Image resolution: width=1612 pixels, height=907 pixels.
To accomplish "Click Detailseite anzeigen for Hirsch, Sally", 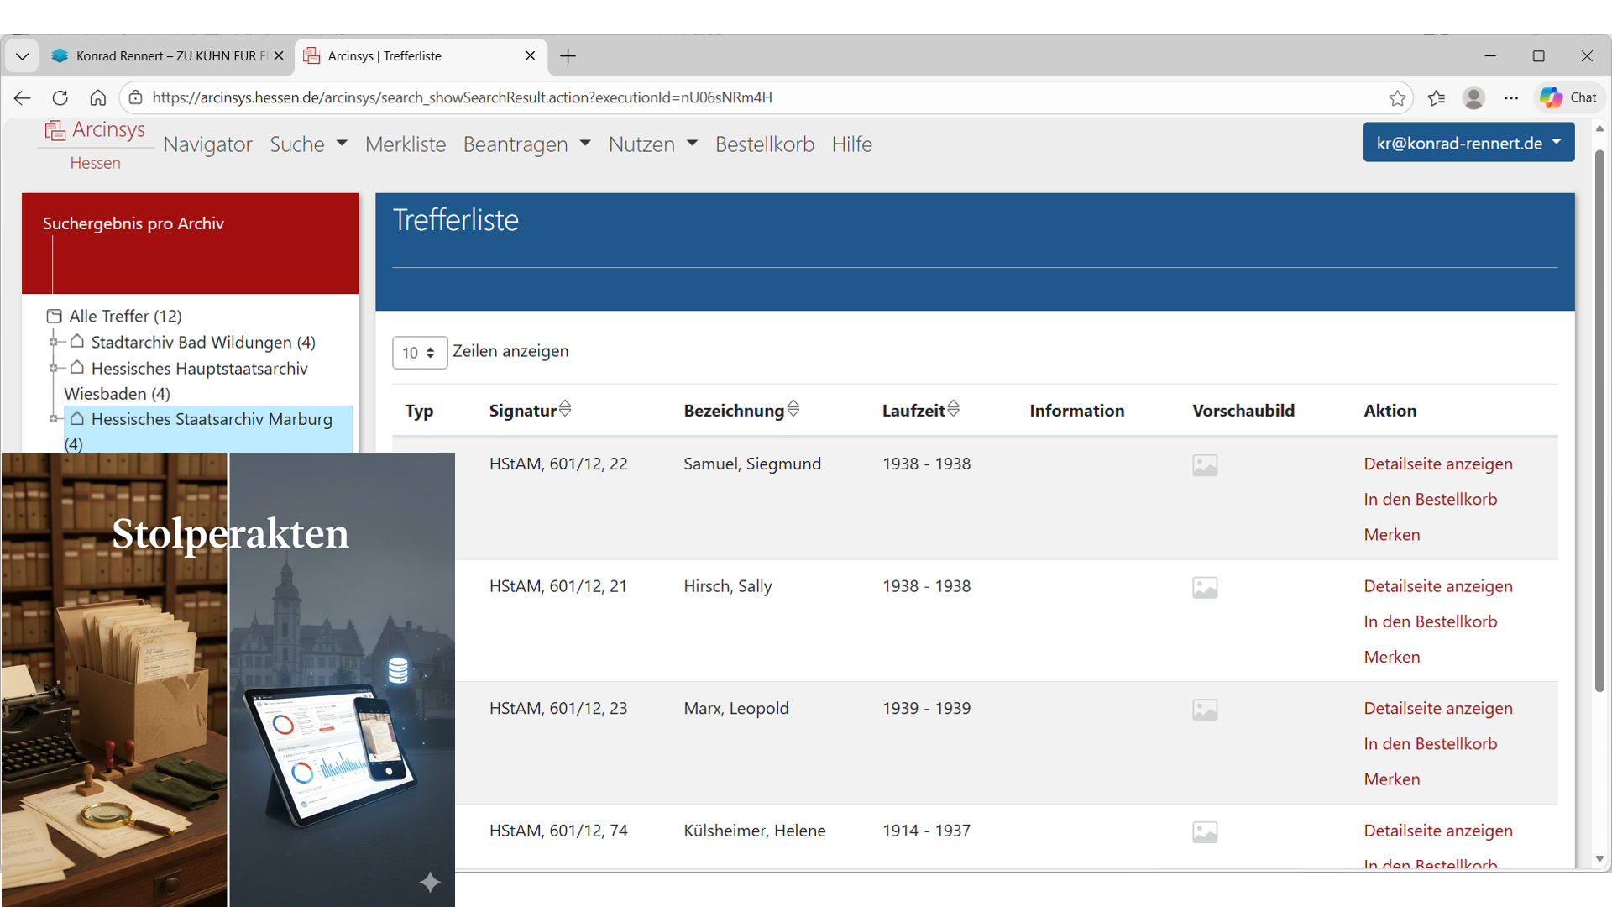I will click(x=1437, y=586).
